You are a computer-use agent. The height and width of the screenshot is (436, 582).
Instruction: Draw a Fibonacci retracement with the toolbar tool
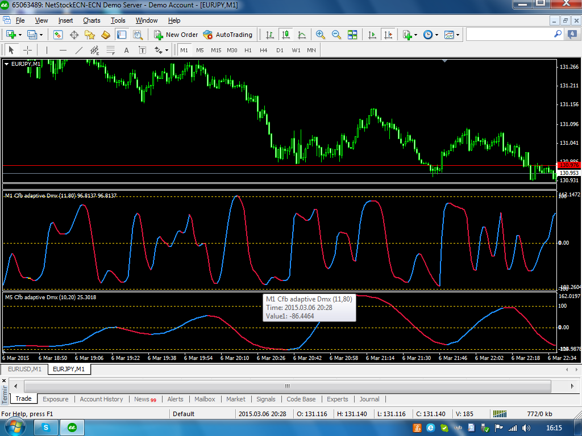point(111,50)
